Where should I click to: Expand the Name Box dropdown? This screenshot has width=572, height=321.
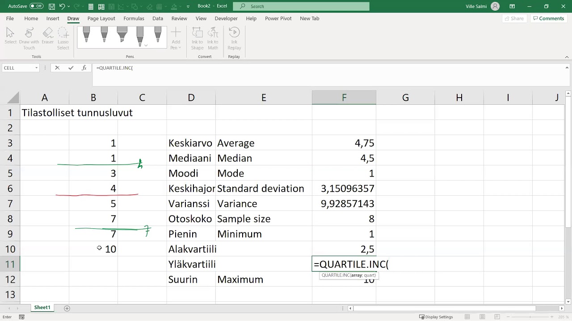click(36, 68)
